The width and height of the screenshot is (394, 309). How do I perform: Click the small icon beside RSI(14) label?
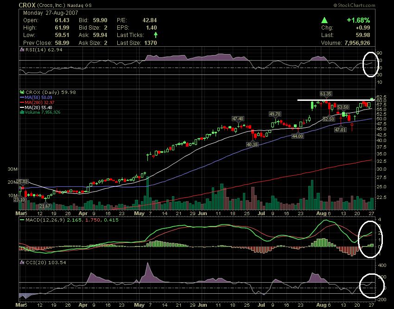tap(22, 49)
